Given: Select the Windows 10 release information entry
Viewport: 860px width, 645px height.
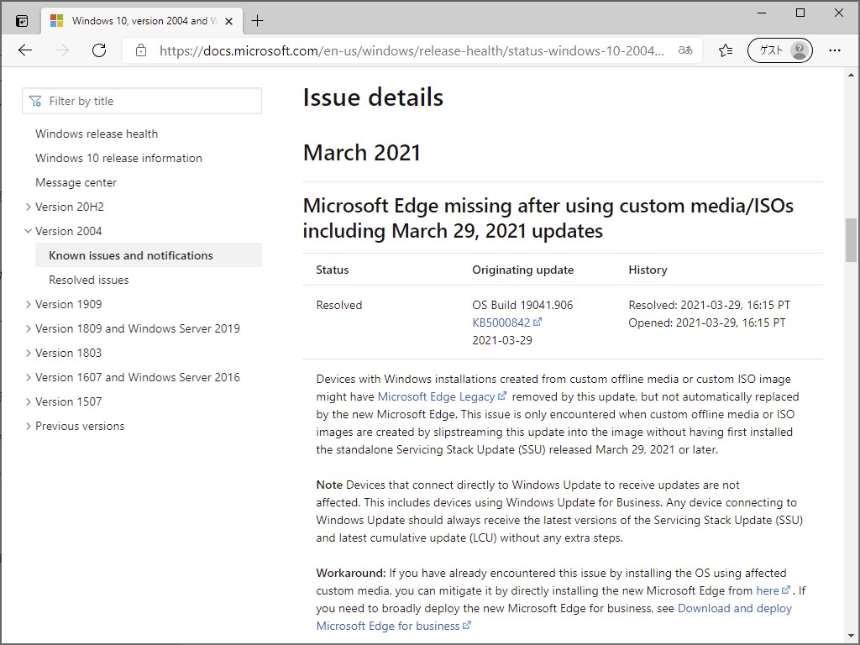Looking at the screenshot, I should coord(118,158).
